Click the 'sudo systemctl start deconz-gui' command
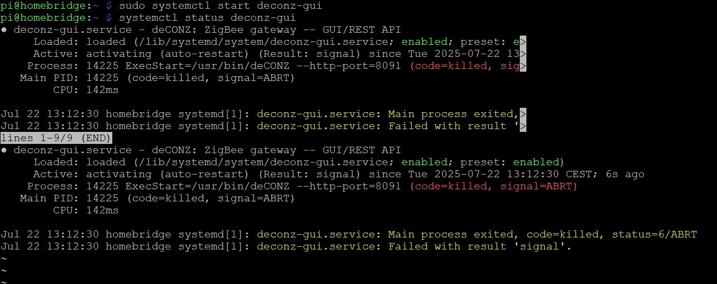 [x=220, y=6]
